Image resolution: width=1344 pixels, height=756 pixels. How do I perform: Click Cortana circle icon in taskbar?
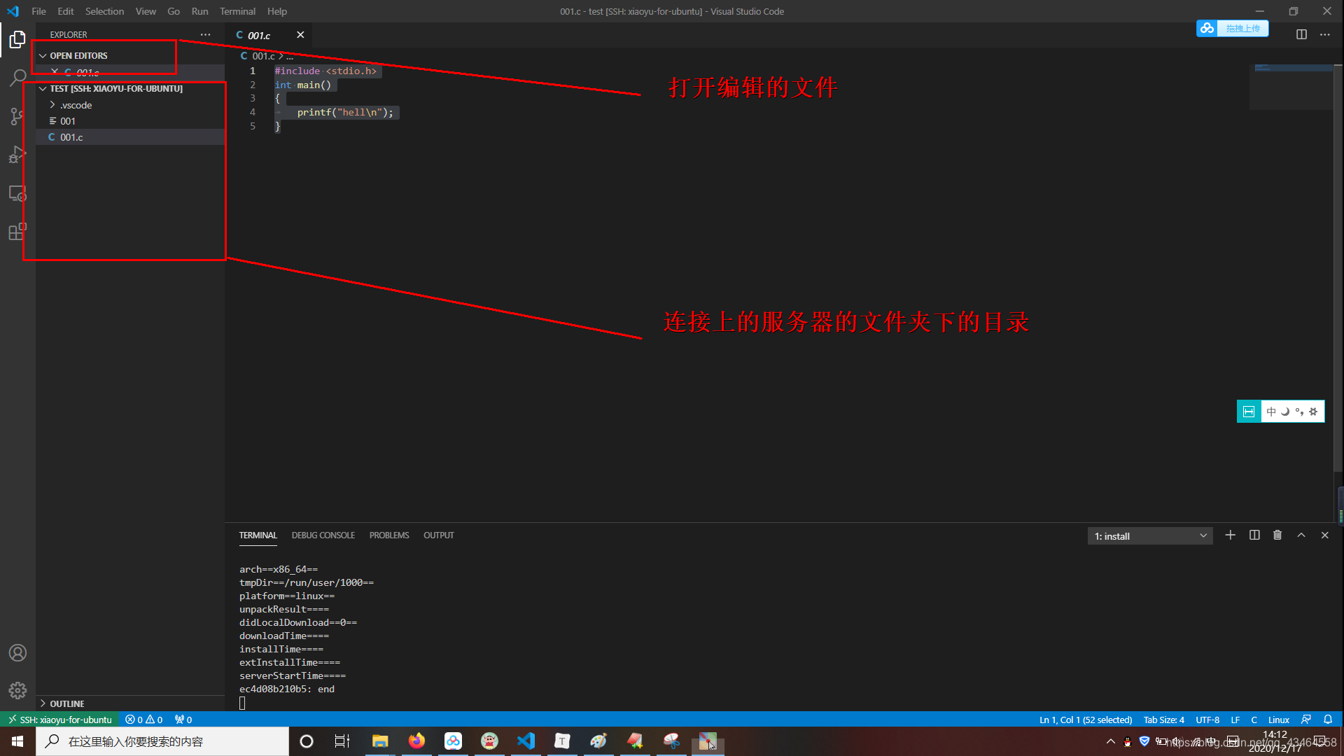tap(307, 741)
